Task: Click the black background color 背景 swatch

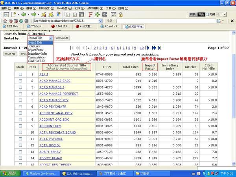Action: pos(201,15)
